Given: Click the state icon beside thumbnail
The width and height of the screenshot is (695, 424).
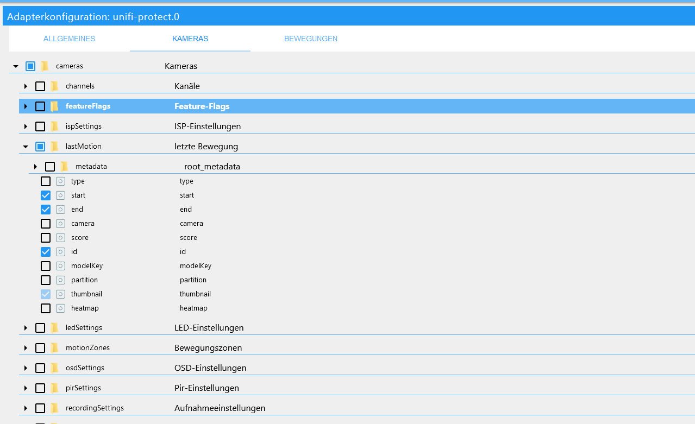Looking at the screenshot, I should [x=60, y=294].
